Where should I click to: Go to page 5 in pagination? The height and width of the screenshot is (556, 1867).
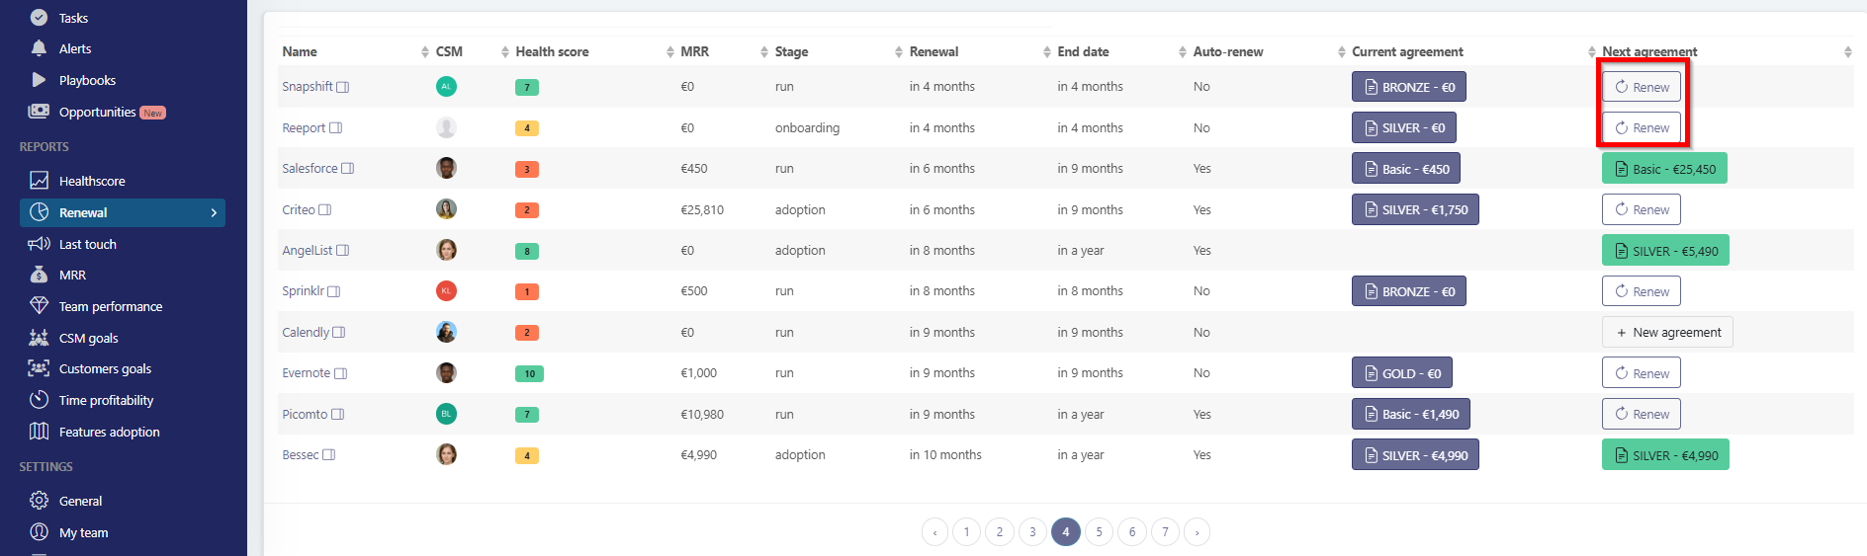coord(1099,532)
